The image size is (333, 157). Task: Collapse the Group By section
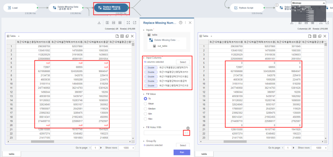click(x=144, y=141)
